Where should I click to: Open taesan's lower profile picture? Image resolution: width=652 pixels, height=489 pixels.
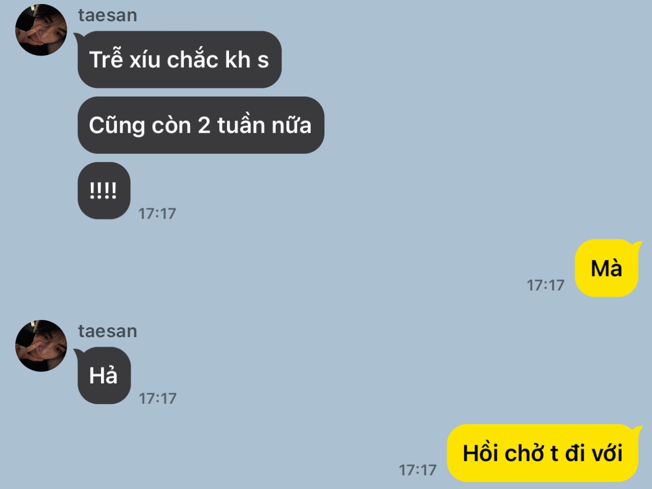tap(41, 346)
